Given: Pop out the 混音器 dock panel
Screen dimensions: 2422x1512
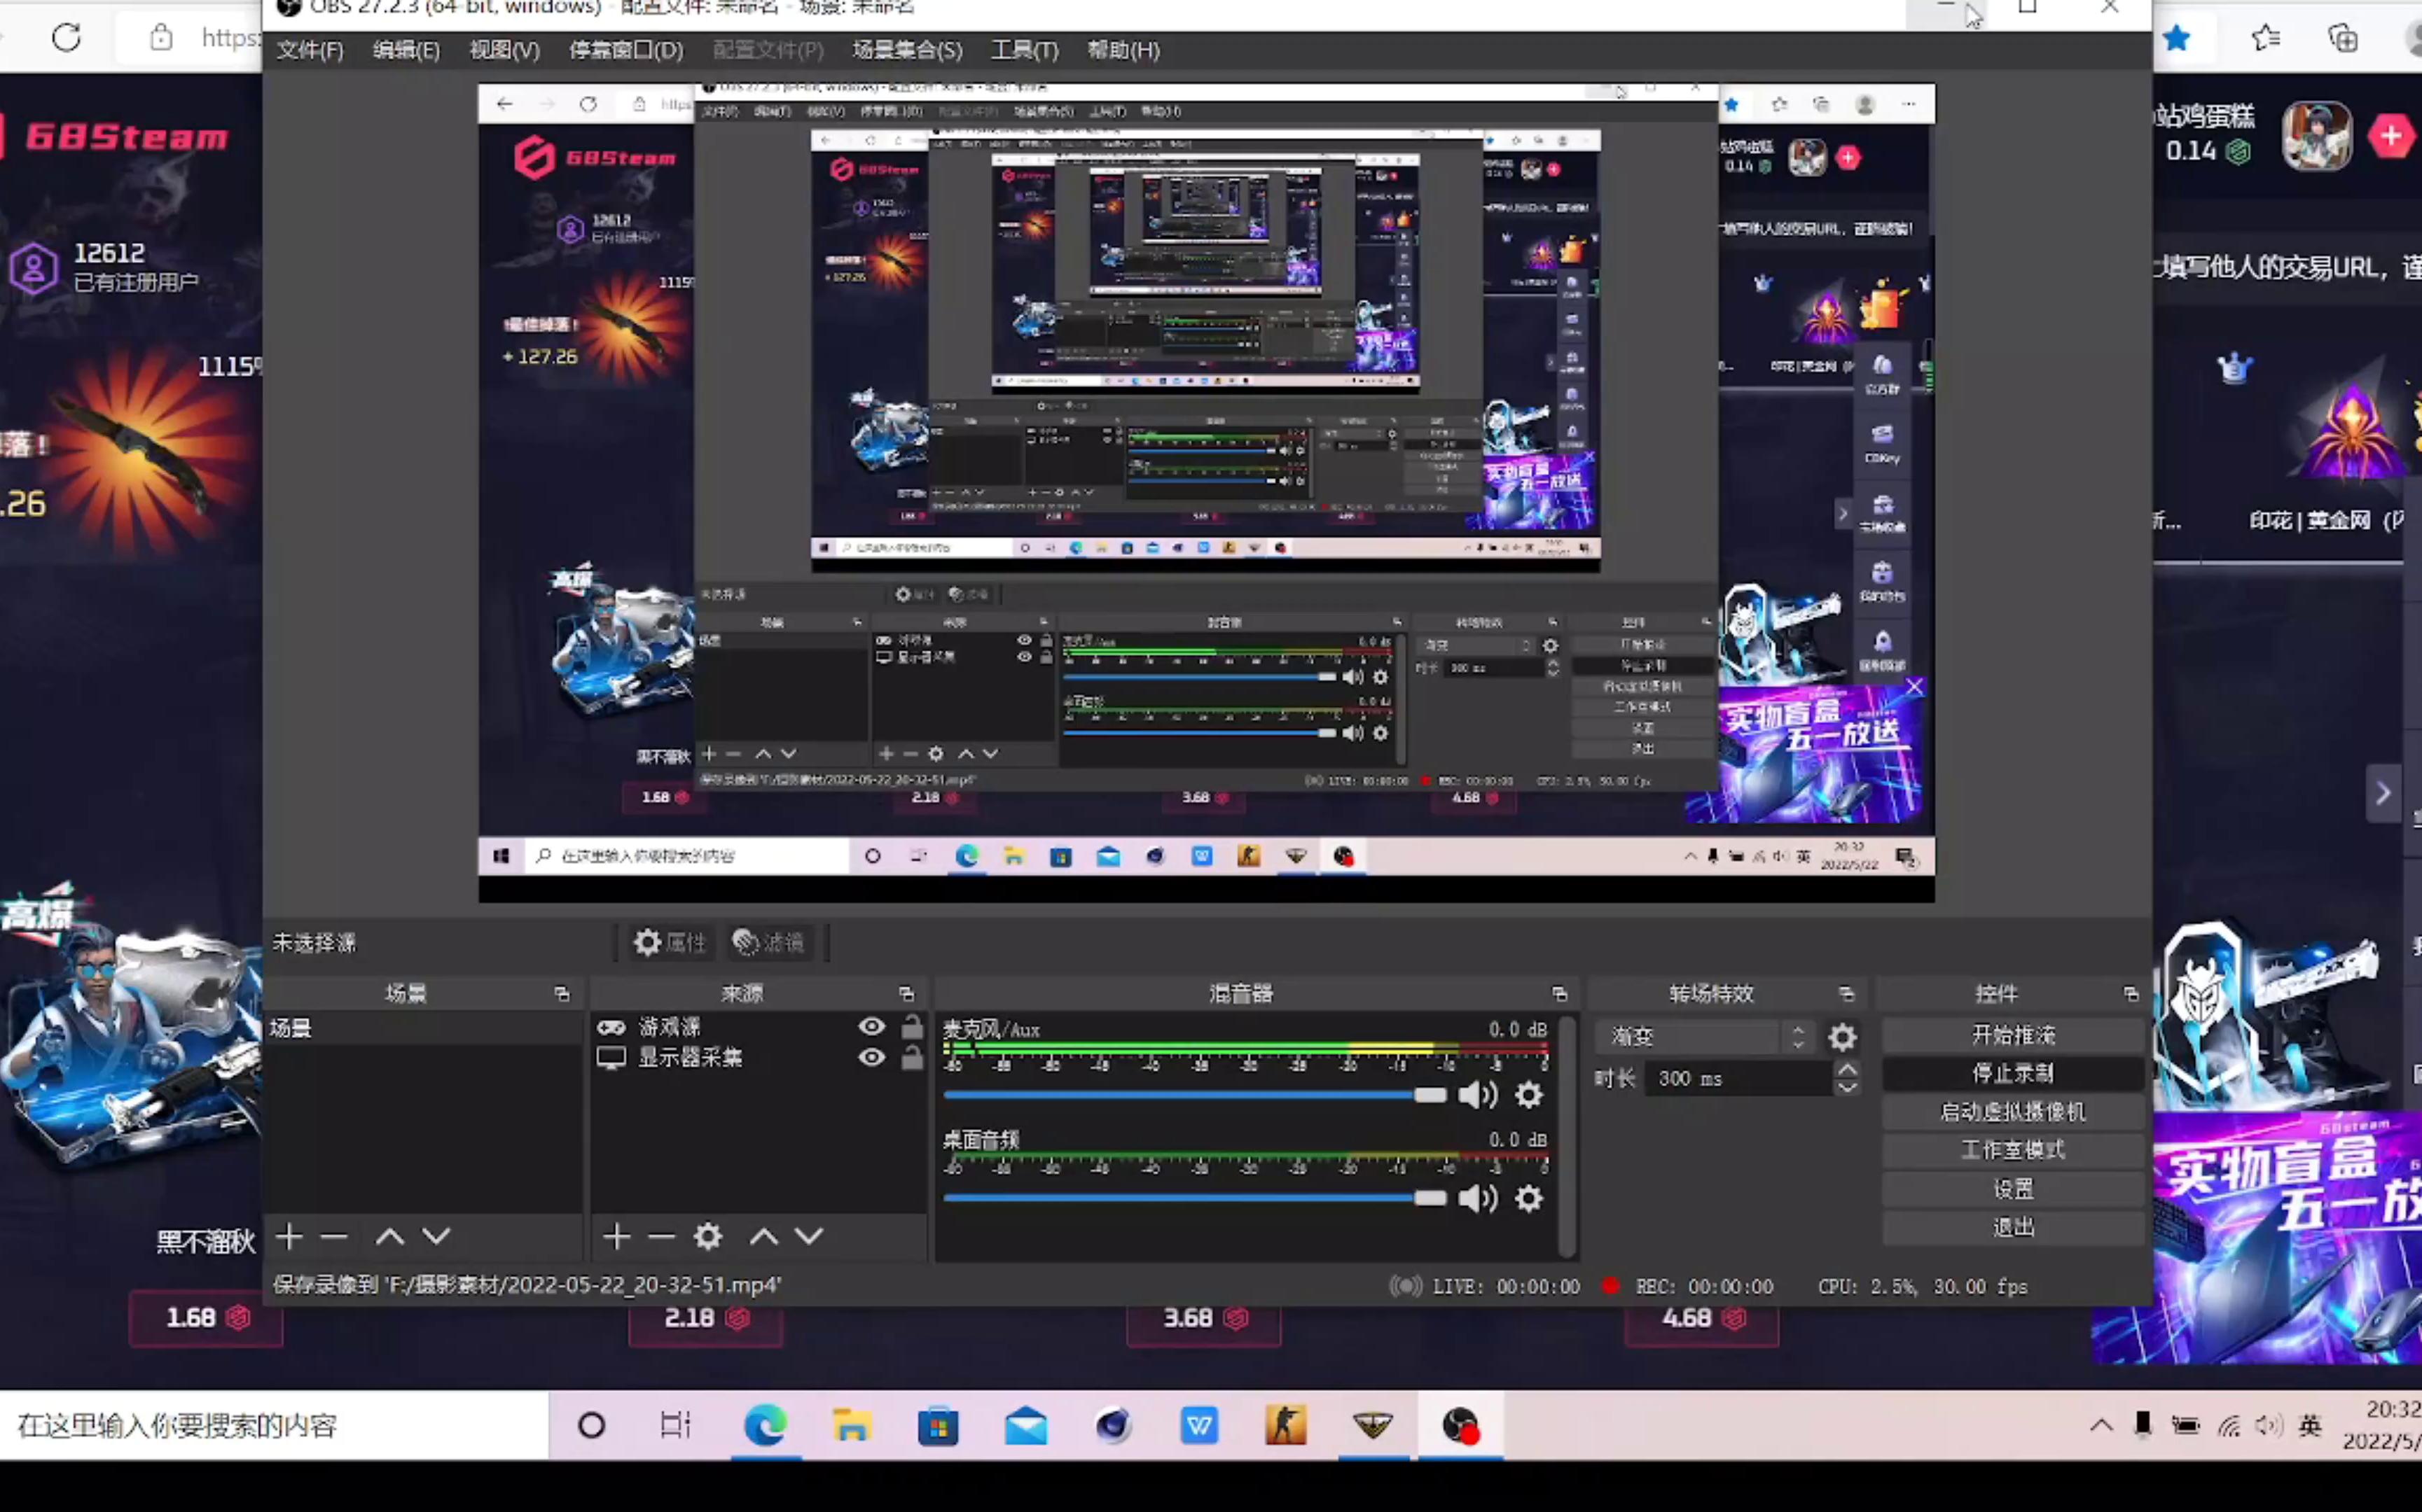Looking at the screenshot, I should pos(1558,993).
